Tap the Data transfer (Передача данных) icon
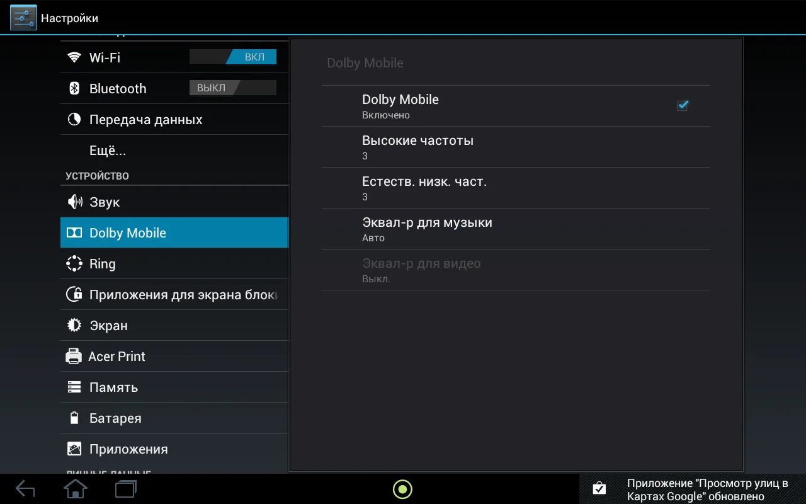The width and height of the screenshot is (806, 504). 74,119
